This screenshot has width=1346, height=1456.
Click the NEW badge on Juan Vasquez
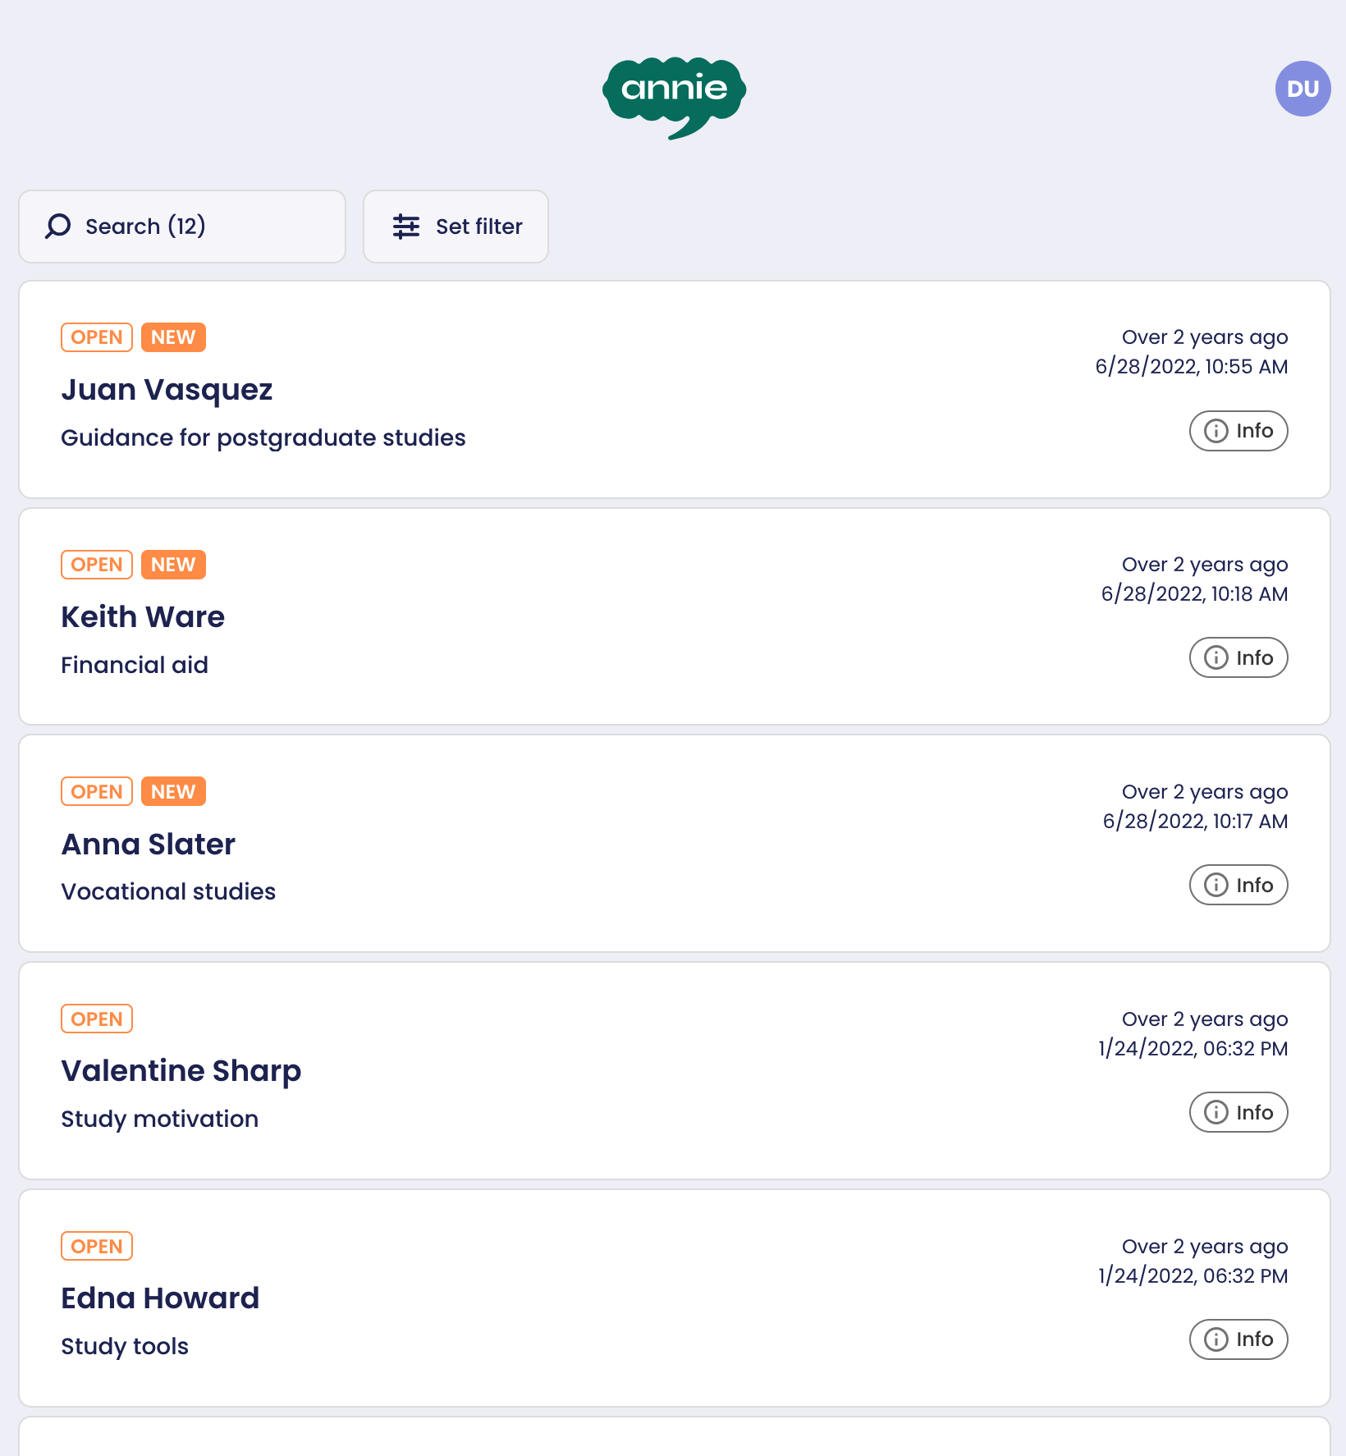(173, 337)
